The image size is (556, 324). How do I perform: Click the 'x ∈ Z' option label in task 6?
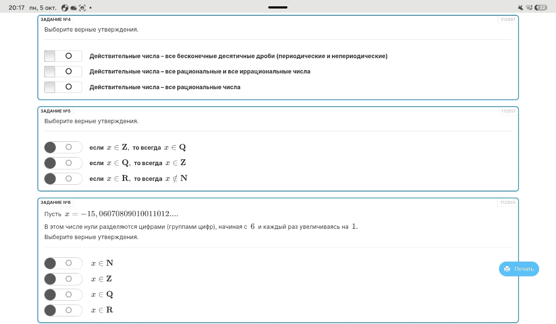[x=102, y=279]
